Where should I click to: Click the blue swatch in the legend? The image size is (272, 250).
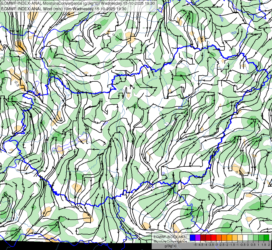(x=193, y=238)
